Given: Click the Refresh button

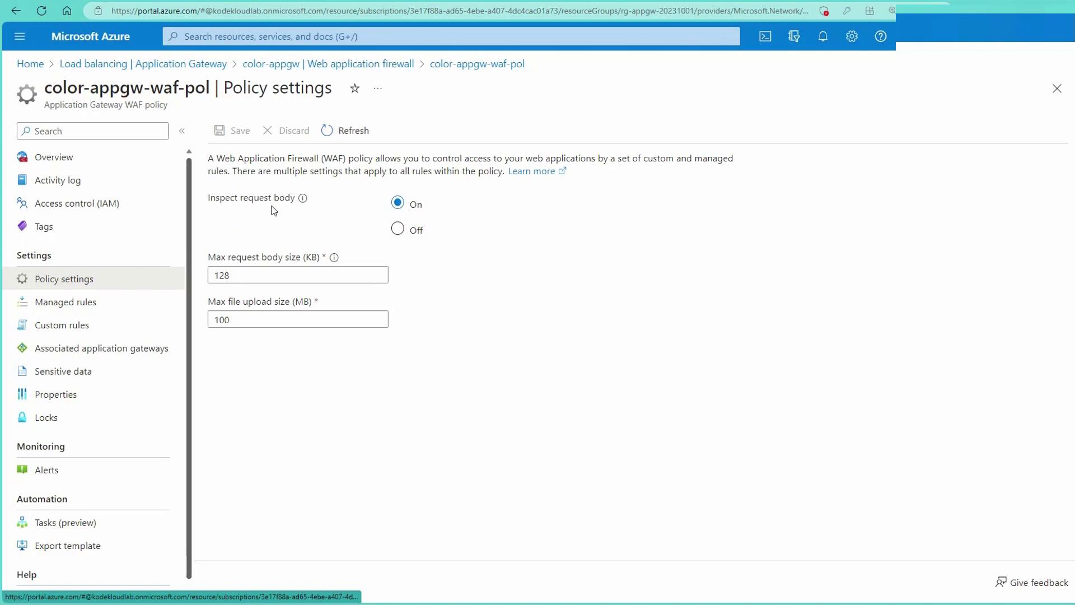Looking at the screenshot, I should click(x=345, y=131).
